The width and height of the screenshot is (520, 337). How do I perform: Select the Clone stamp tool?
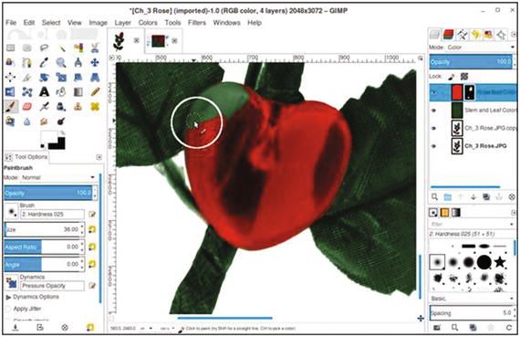pos(78,107)
